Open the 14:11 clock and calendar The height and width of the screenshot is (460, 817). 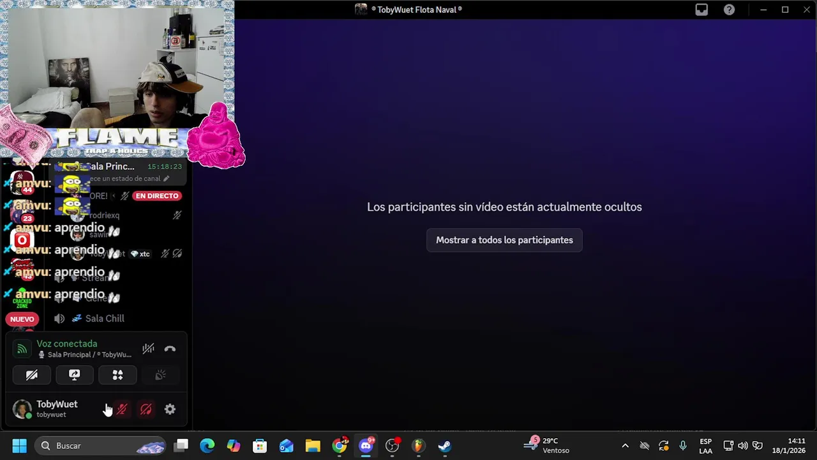tap(789, 446)
